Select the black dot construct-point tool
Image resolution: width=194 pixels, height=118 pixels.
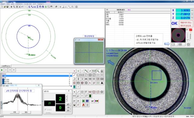(74, 92)
